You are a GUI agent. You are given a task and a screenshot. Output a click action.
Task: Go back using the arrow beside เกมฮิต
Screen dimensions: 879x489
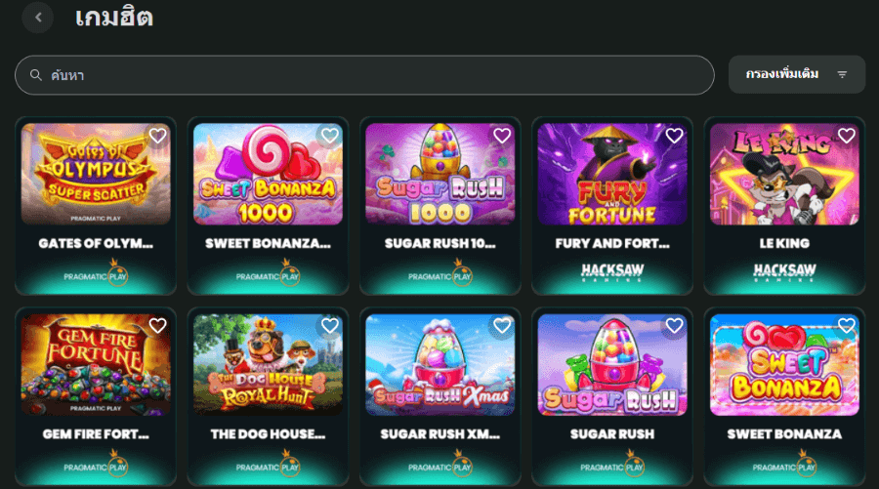click(37, 18)
